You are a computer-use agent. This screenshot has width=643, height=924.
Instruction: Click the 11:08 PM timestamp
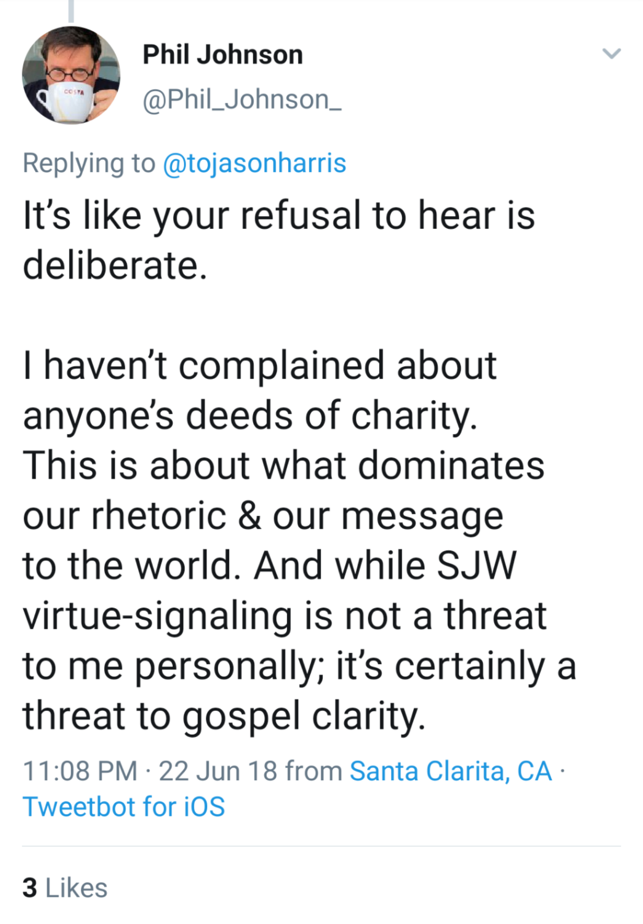point(80,771)
